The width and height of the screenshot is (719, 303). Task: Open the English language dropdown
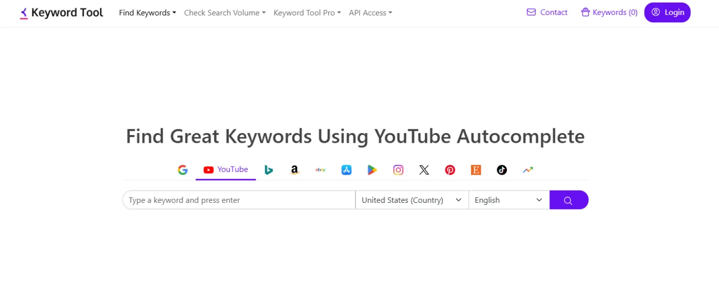pyautogui.click(x=509, y=200)
